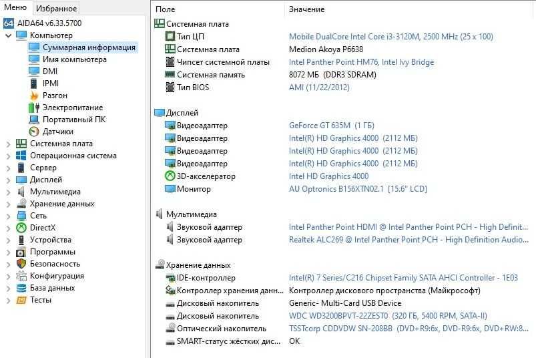Expand the База данных node

(x=9, y=288)
